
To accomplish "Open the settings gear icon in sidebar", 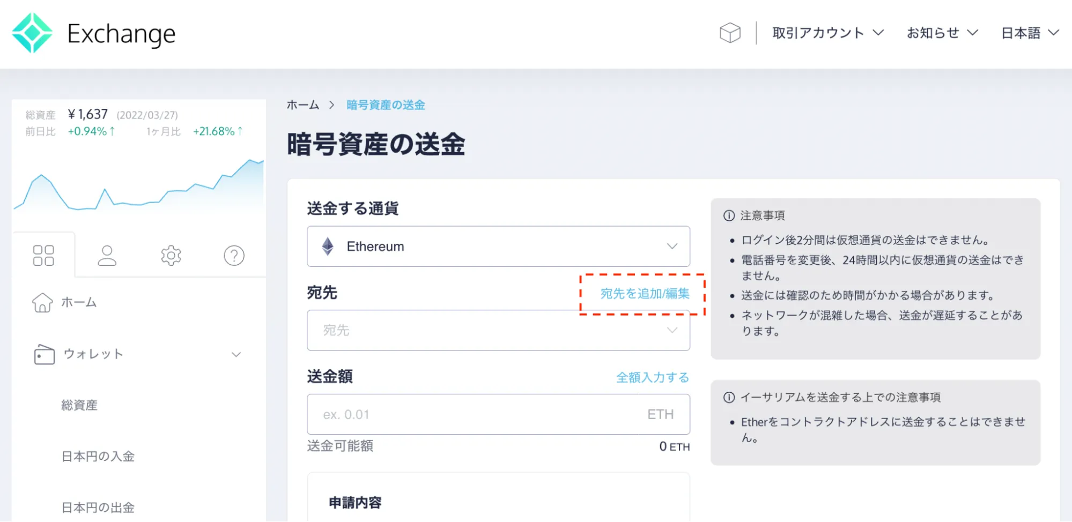I will [170, 255].
